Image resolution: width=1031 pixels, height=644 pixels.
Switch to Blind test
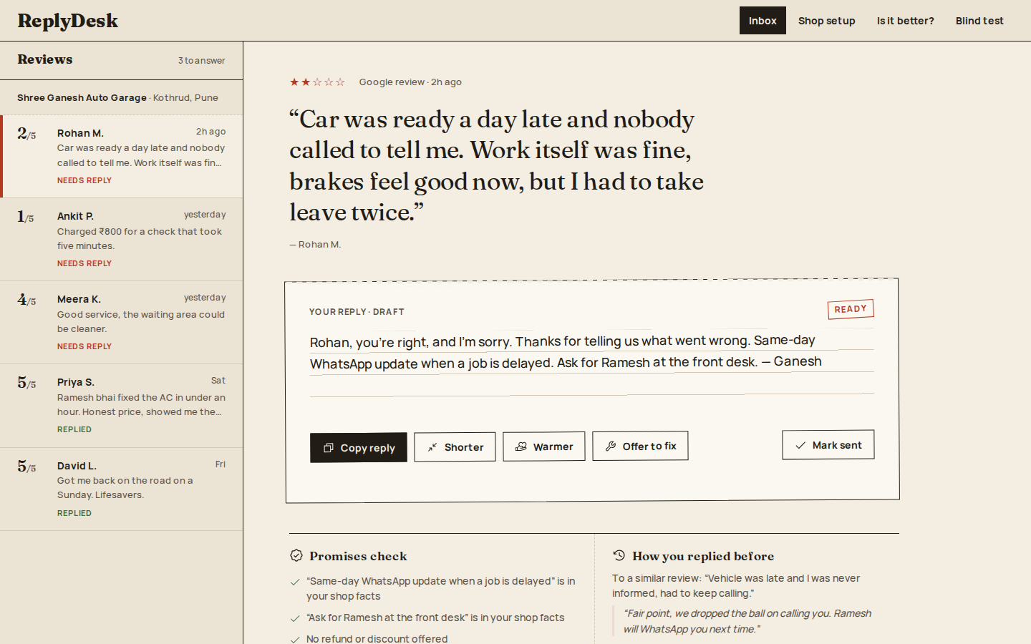coord(979,21)
